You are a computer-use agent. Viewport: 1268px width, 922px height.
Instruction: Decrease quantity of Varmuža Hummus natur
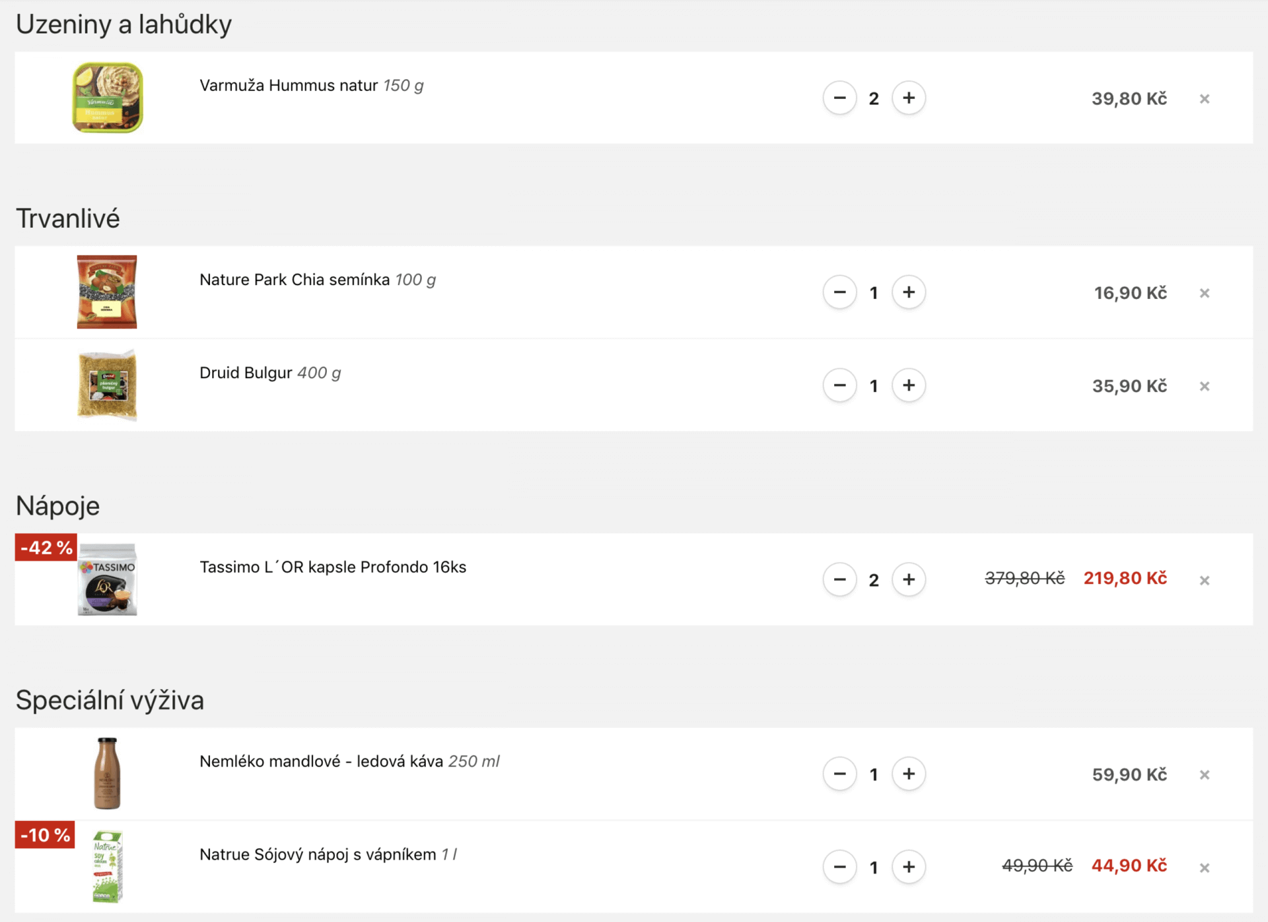click(839, 98)
